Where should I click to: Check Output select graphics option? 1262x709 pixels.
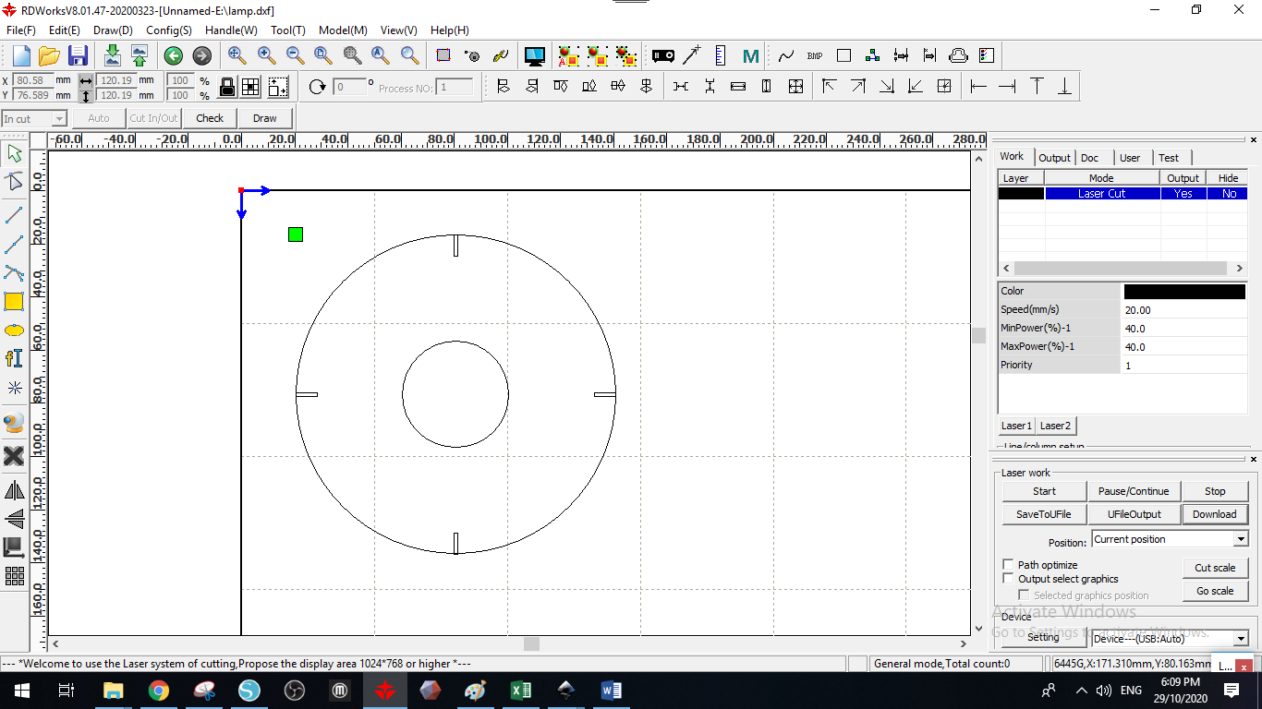pyautogui.click(x=1008, y=579)
